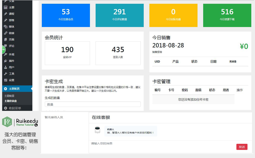
Task: Click the 媒体 media library icon
Action: point(6,27)
